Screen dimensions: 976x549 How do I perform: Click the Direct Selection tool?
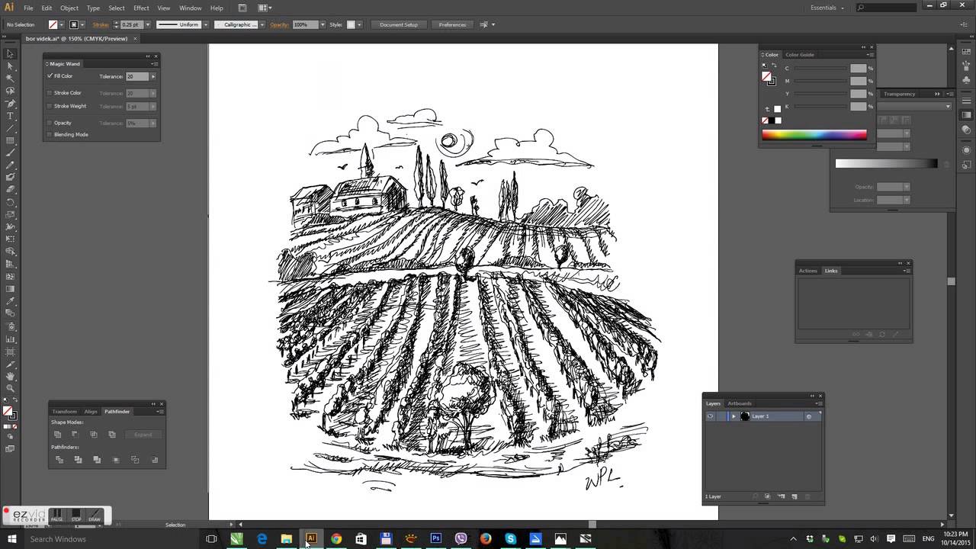10,66
